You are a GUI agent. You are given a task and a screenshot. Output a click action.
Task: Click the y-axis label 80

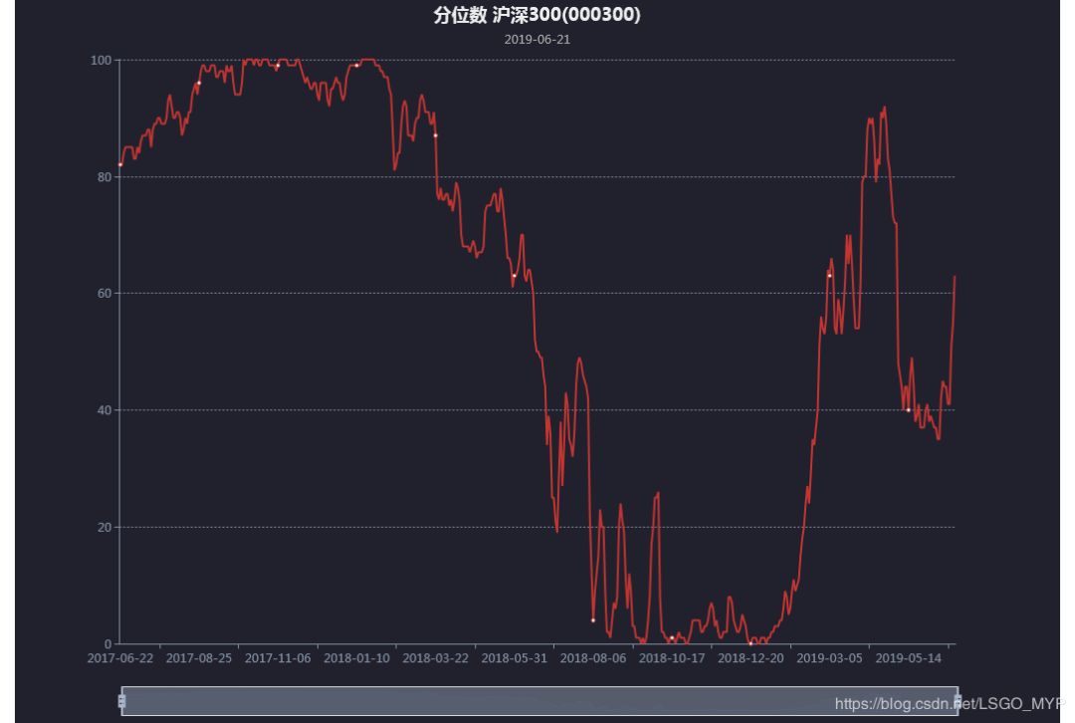tap(105, 177)
